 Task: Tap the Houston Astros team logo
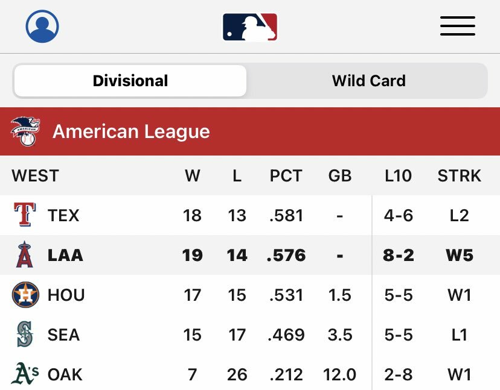[25, 295]
